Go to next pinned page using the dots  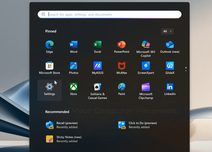[186, 71]
